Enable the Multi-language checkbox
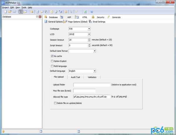 click(52, 66)
